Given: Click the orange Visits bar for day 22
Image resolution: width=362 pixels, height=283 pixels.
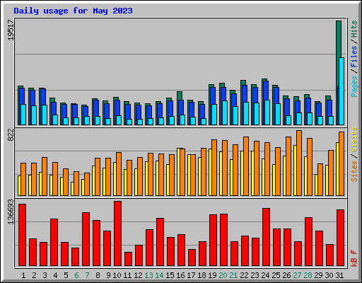Looking at the screenshot, I should [x=246, y=166].
